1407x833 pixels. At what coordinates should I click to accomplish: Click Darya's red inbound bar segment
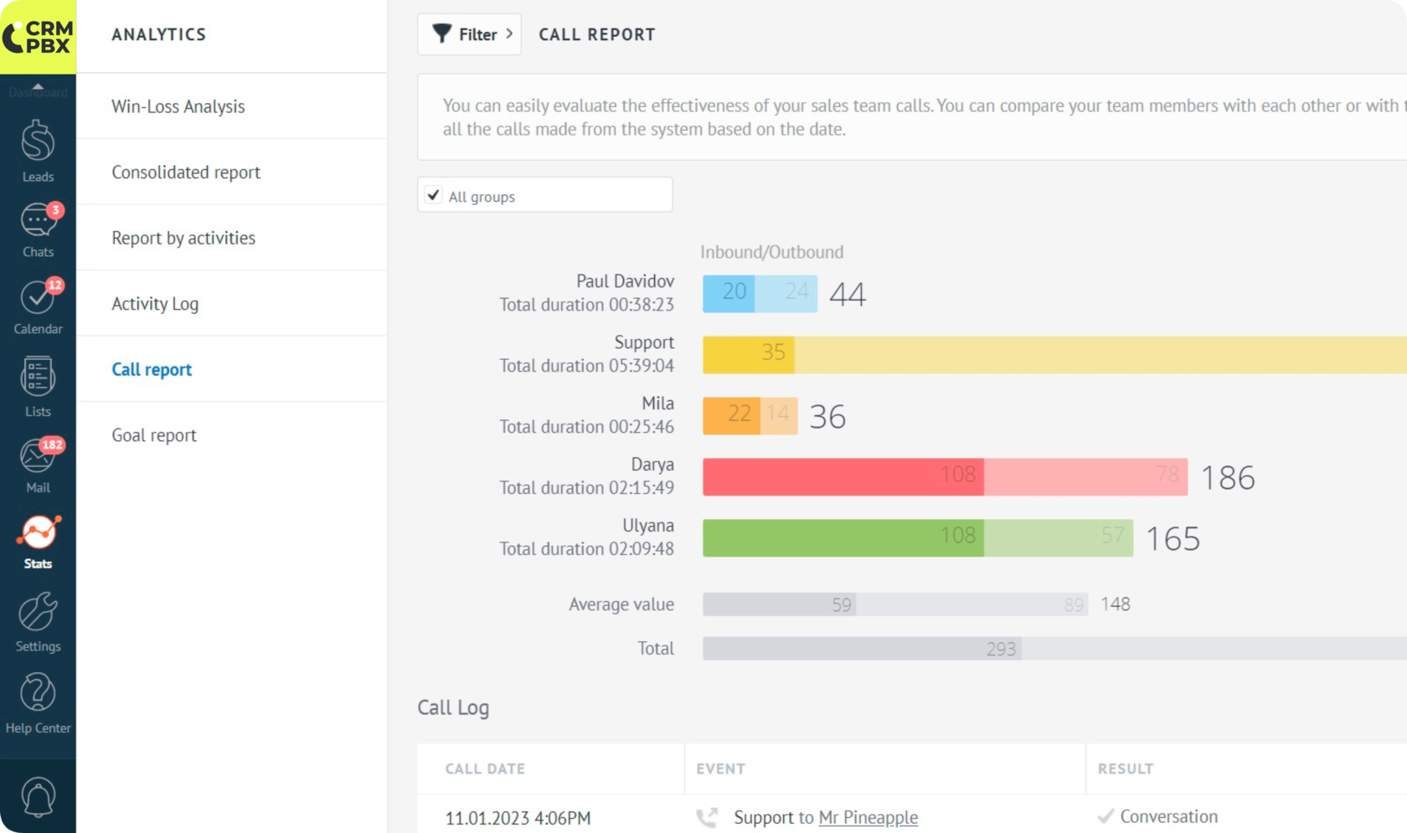[842, 476]
